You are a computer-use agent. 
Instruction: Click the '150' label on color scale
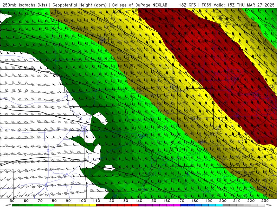point(153,201)
